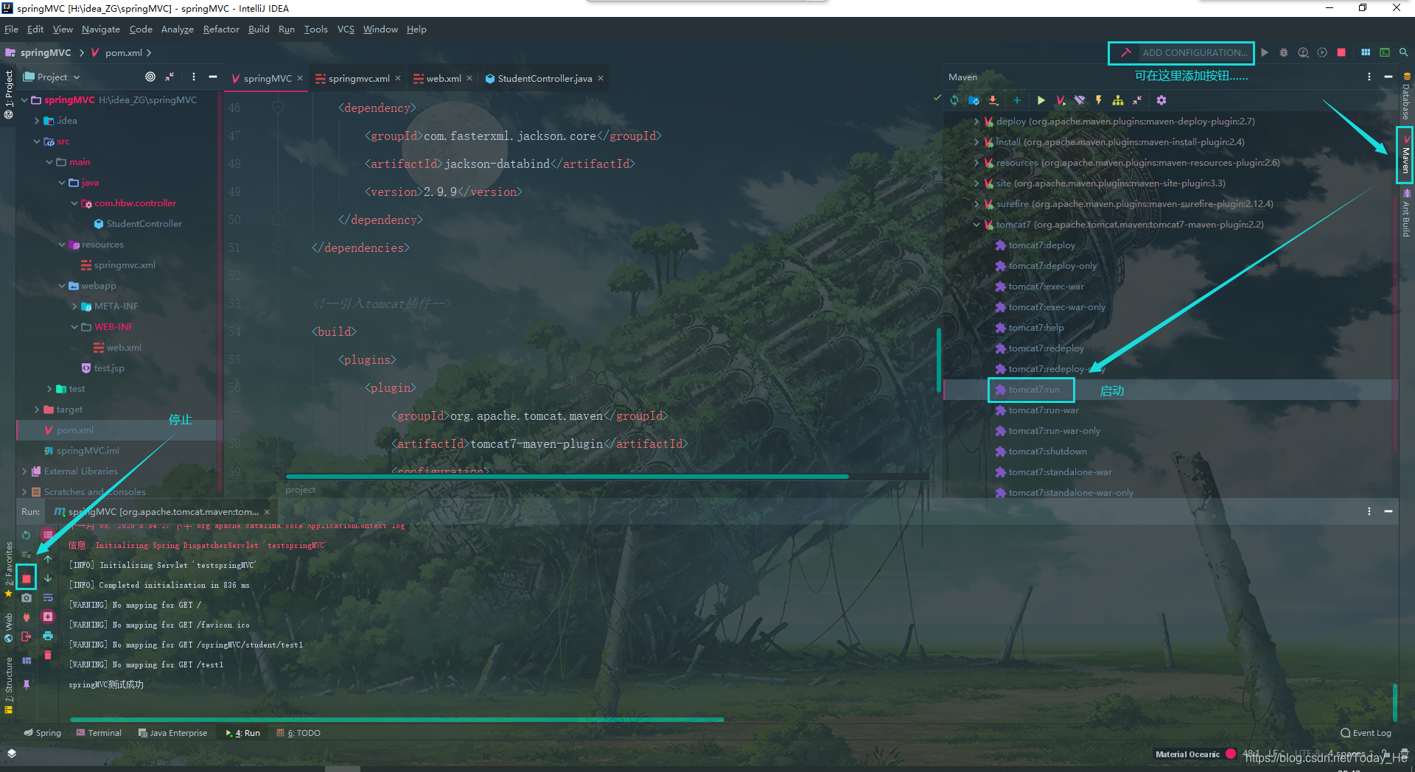Image resolution: width=1415 pixels, height=772 pixels.
Task: Expand External Libraries in the project tree
Action: [x=24, y=471]
